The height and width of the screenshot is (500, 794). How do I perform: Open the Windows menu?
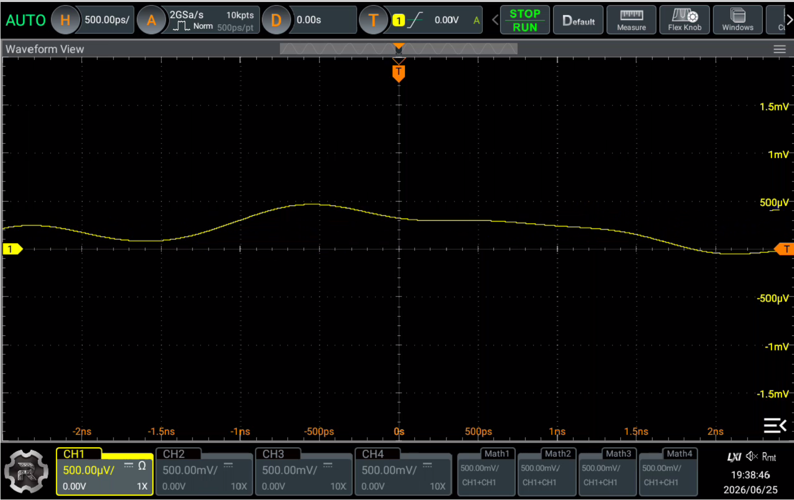click(738, 20)
